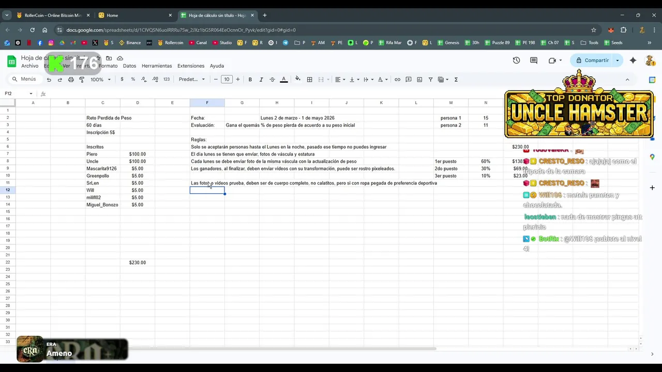The height and width of the screenshot is (372, 662).
Task: Open the functions sigma menu
Action: pos(456,80)
